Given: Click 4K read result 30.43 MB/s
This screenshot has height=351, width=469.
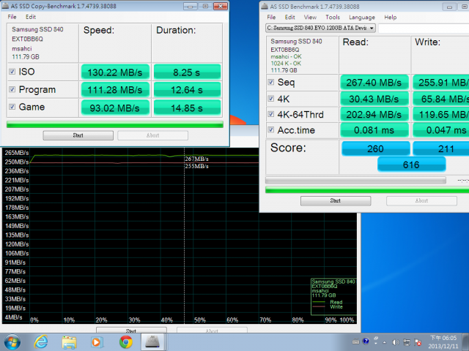Looking at the screenshot, I should click(374, 99).
